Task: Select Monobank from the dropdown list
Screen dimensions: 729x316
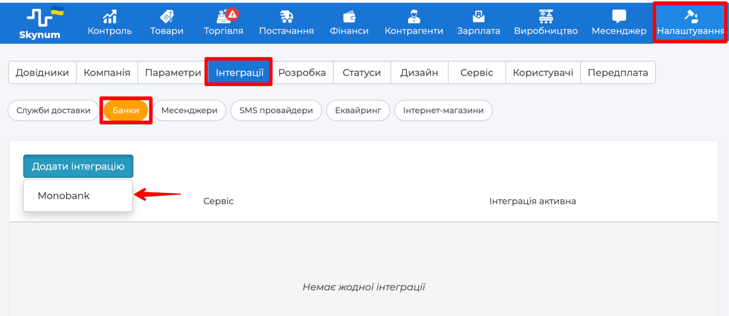Action: 64,196
